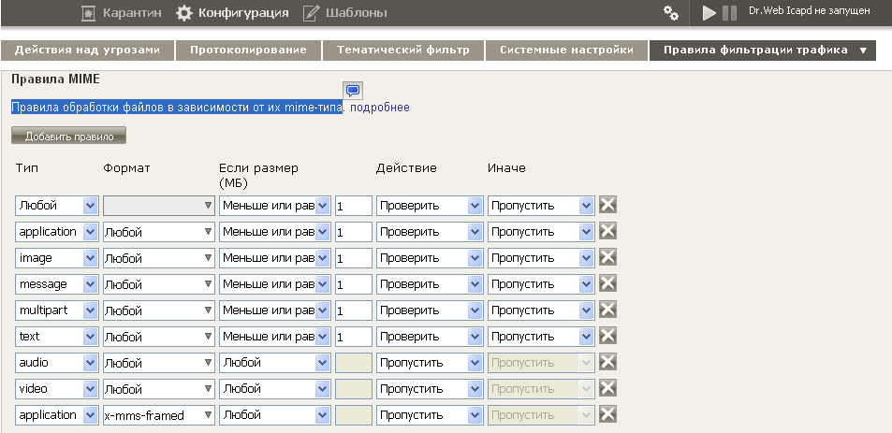Image resolution: width=892 pixels, height=433 pixels.
Task: Open format dropdown in the video row
Action: click(x=159, y=389)
